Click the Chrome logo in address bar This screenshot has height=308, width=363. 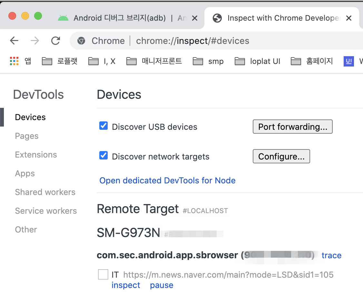click(81, 41)
